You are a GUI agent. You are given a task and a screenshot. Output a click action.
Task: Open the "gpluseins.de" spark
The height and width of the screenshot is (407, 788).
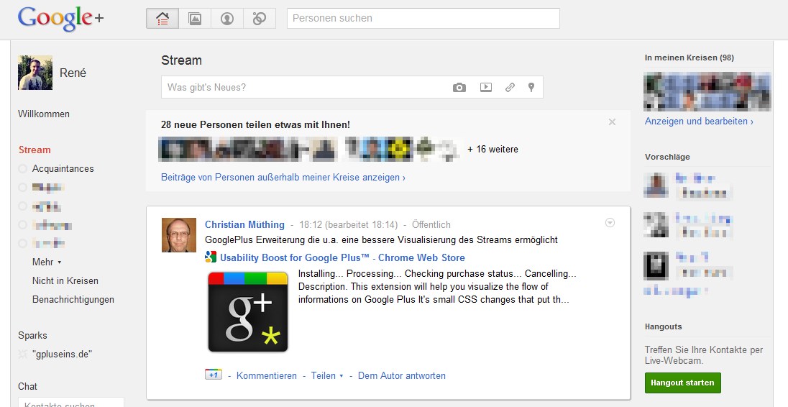pyautogui.click(x=63, y=355)
